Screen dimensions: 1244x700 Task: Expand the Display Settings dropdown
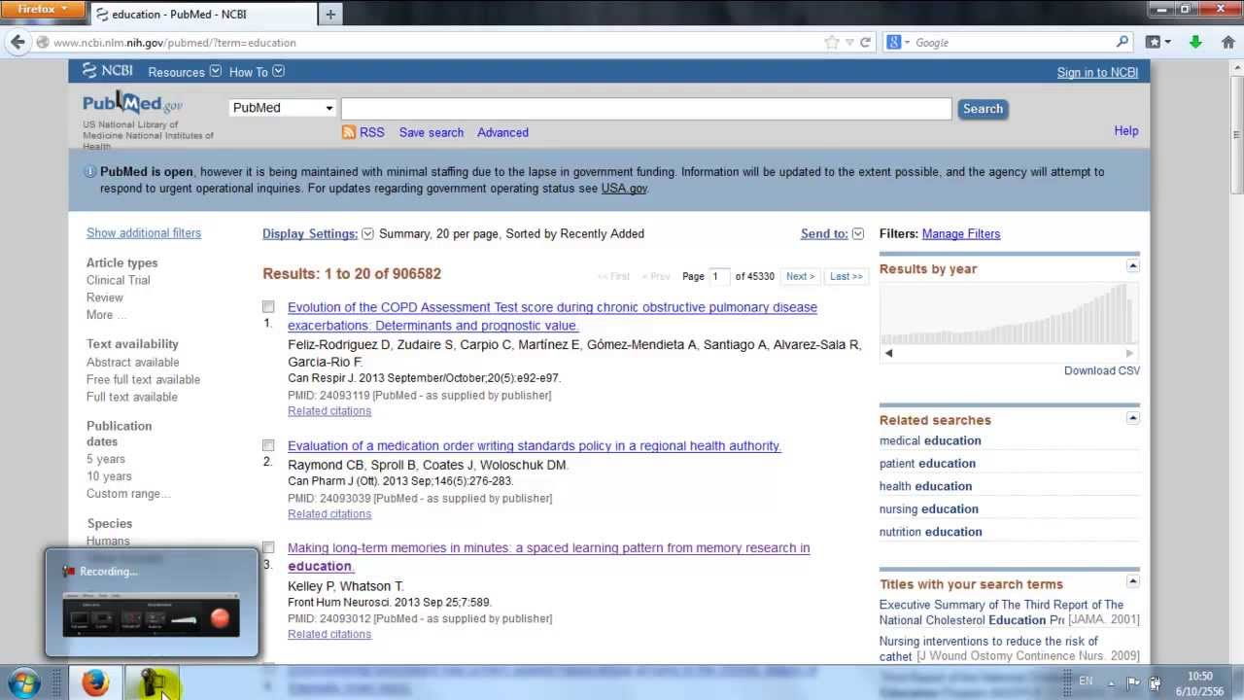pos(367,234)
